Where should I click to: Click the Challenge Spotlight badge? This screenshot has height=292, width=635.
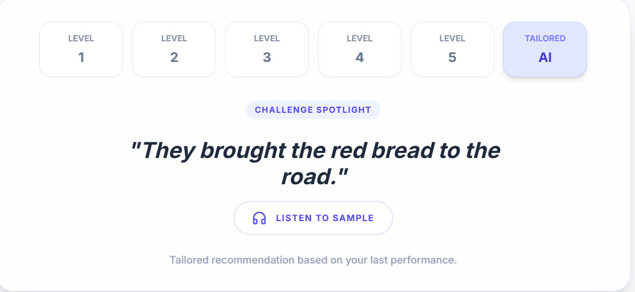(x=313, y=110)
